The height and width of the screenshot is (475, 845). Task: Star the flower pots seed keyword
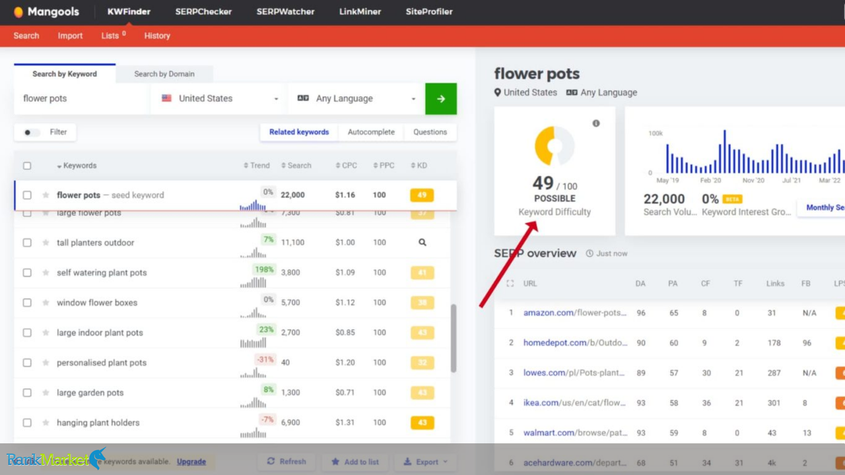[x=46, y=195]
